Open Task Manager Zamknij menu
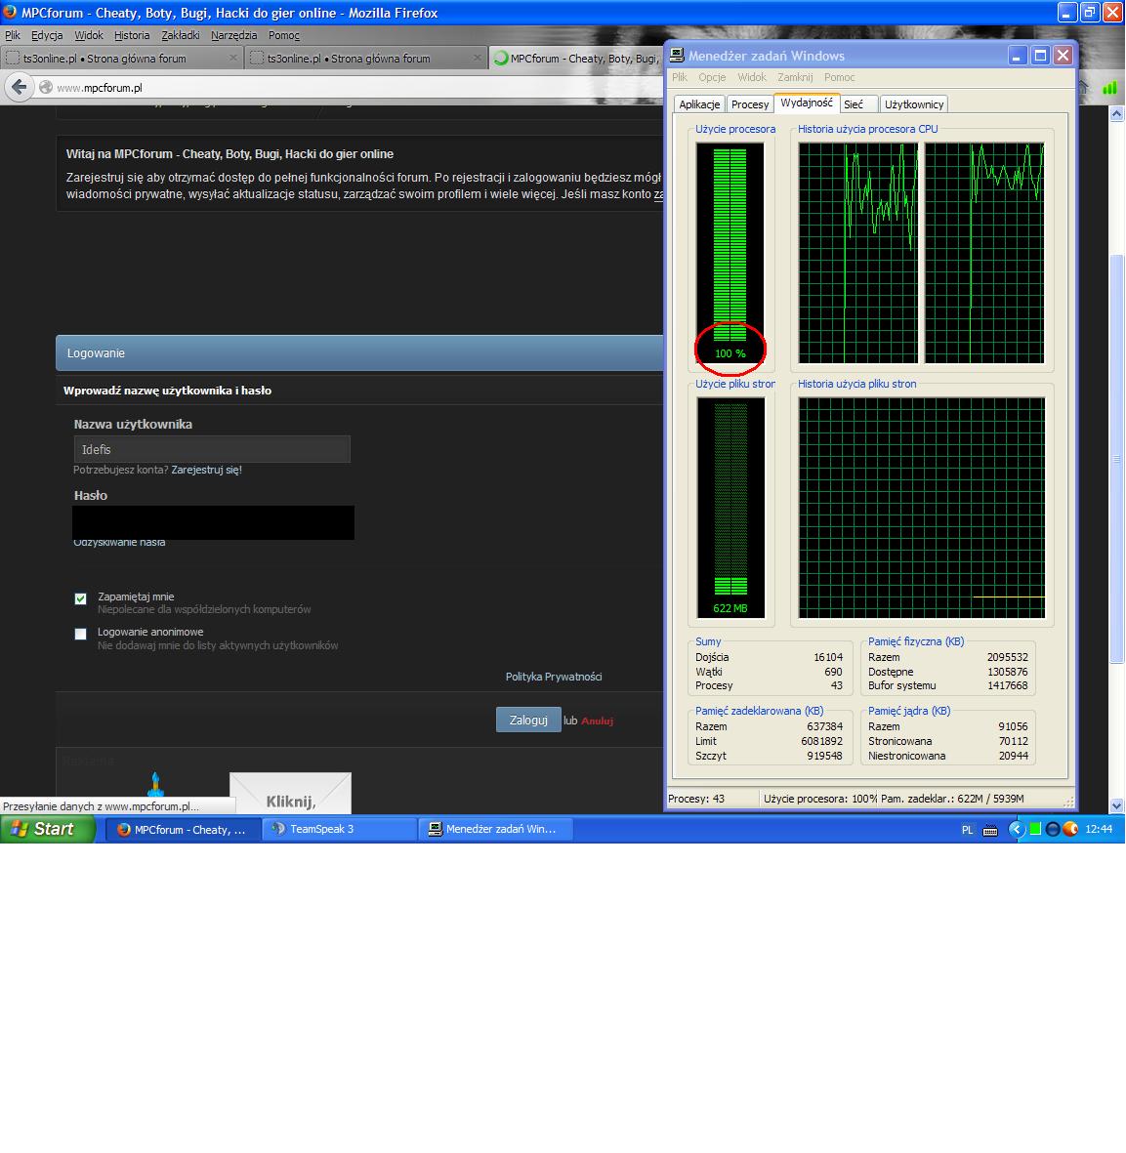This screenshot has height=1153, width=1126. point(795,77)
